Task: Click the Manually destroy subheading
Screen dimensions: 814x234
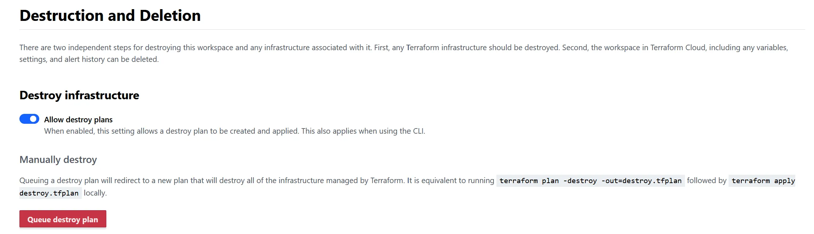Action: click(58, 159)
